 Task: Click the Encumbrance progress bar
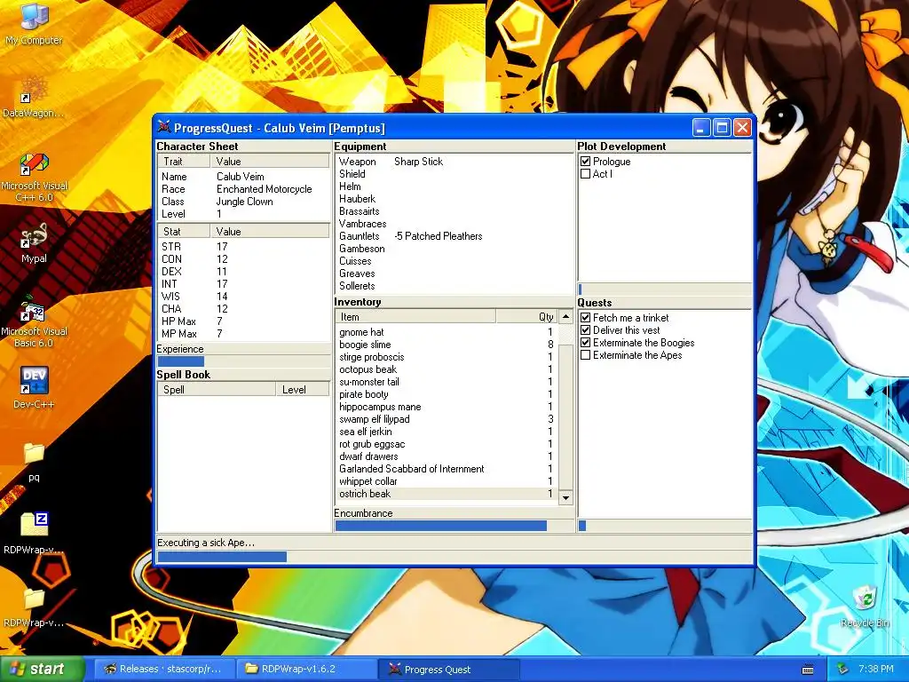coord(454,526)
